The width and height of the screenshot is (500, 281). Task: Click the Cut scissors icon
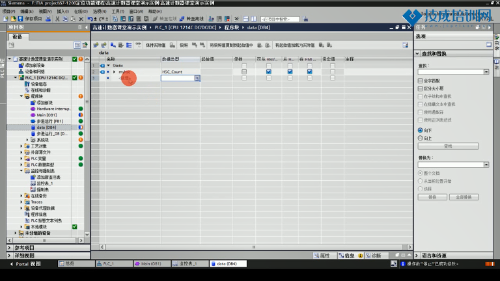(57, 19)
